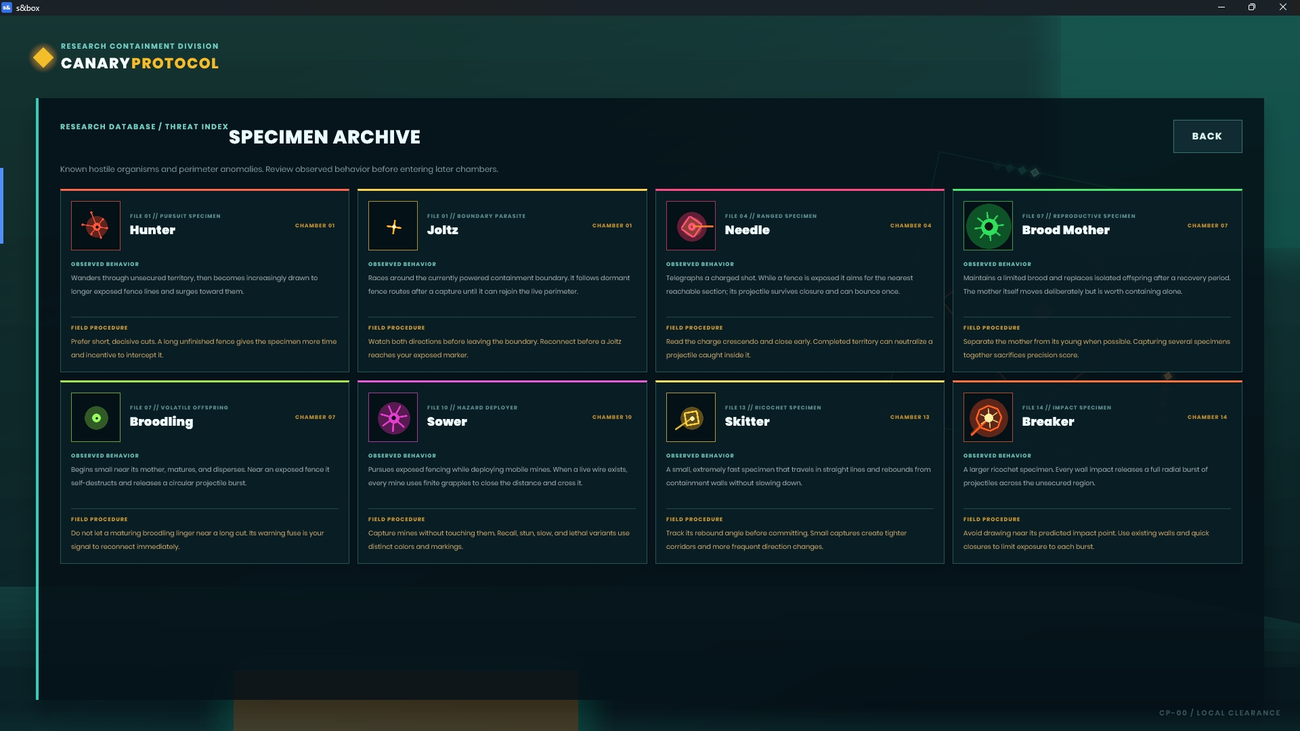1300x731 pixels.
Task: Click CHAMBER 13 label on Skitter card
Action: click(x=910, y=417)
